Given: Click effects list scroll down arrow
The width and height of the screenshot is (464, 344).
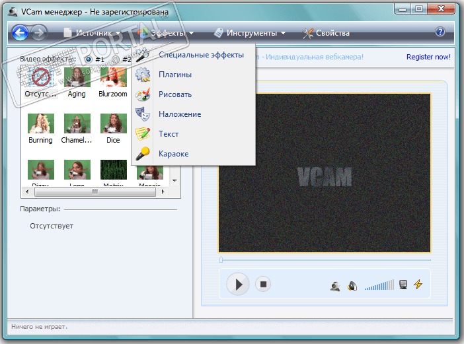Looking at the screenshot, I should [x=174, y=180].
